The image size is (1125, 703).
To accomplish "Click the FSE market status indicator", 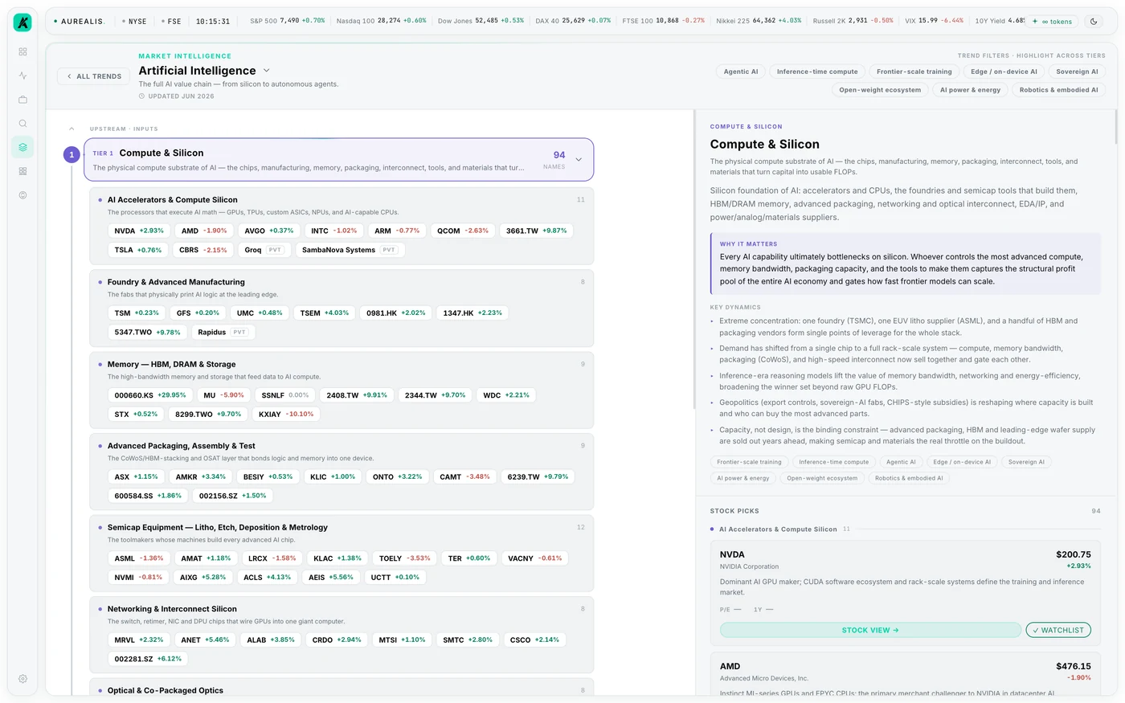I will pyautogui.click(x=170, y=22).
